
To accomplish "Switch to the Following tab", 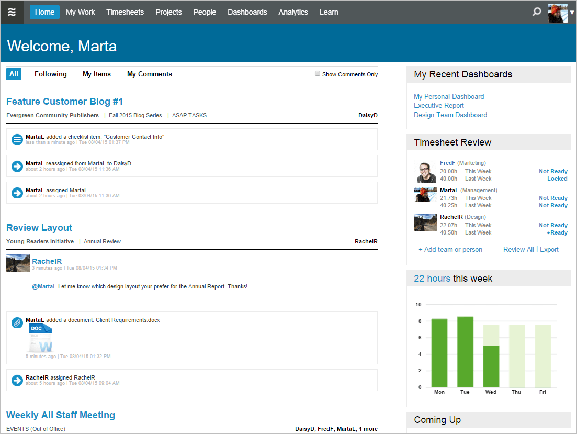I will click(x=51, y=74).
